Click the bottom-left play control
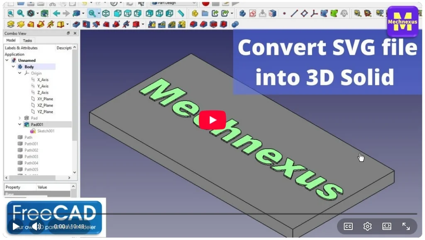The height and width of the screenshot is (240, 425). tap(16, 226)
